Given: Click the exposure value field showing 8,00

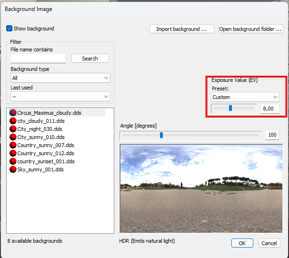Looking at the screenshot, I should tap(270, 109).
